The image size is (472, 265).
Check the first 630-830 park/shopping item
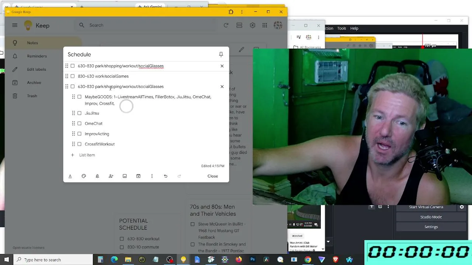tap(73, 66)
